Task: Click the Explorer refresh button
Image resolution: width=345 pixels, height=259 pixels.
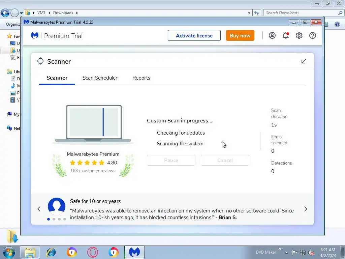Action: 257,13
